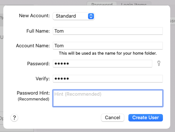Viewport: 175px width, 132px height.
Task: Click the "Password:" label text
Action: (39, 63)
